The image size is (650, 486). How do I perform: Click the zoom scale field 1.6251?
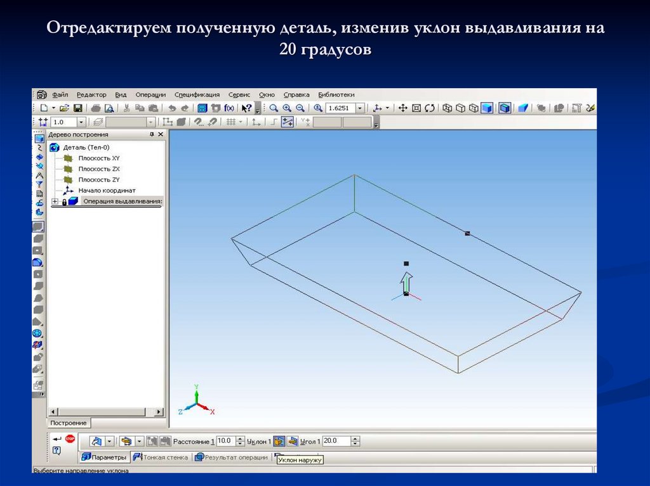[x=340, y=108]
